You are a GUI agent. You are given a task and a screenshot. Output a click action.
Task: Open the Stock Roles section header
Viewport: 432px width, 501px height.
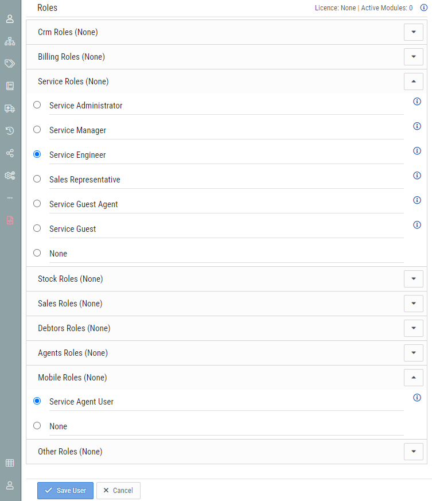(x=413, y=279)
